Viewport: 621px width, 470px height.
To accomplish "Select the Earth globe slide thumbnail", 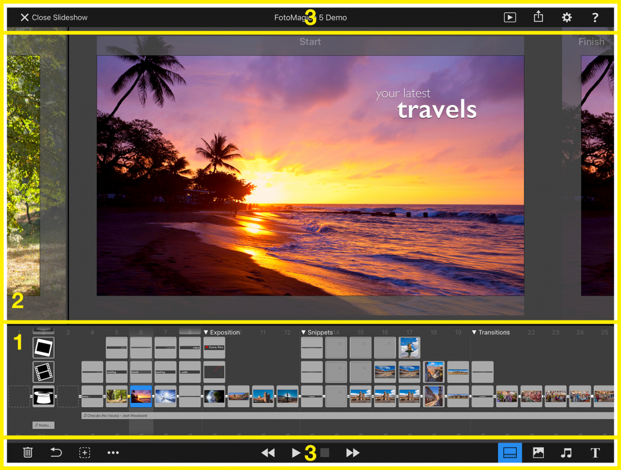I will coord(214,396).
